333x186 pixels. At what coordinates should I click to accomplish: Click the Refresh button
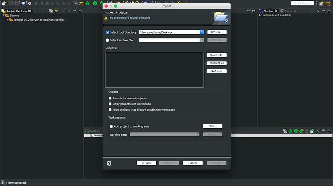216,71
